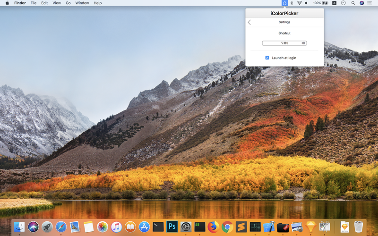Open Mail stamp icon in Dock
Image resolution: width=378 pixels, height=236 pixels.
tap(75, 227)
